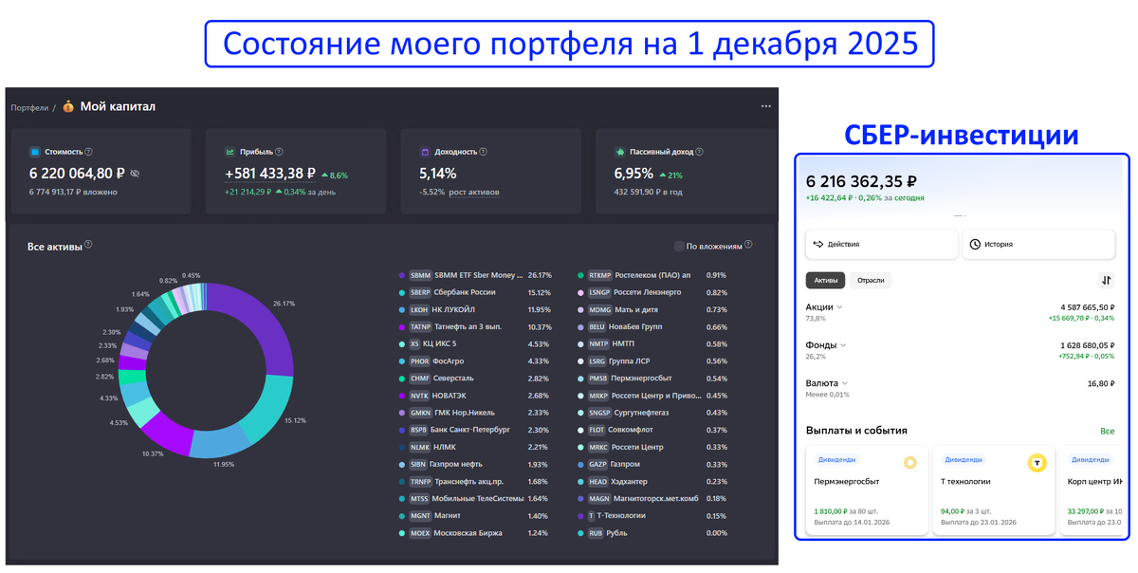The width and height of the screenshot is (1138, 573).
Task: Click the Доходность card calendar icon
Action: (425, 152)
